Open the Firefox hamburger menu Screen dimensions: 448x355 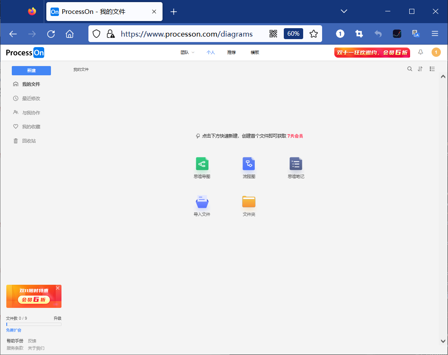(435, 34)
